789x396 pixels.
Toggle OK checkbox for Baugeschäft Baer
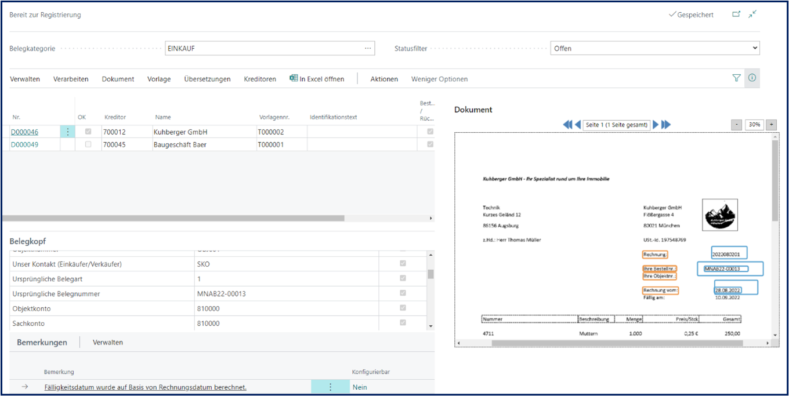click(88, 144)
